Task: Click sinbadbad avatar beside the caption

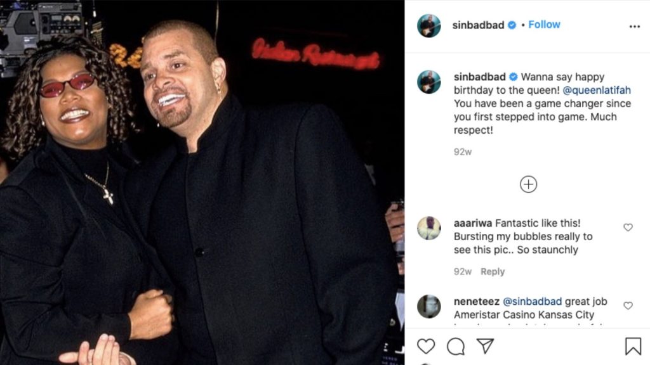Action: click(x=428, y=82)
